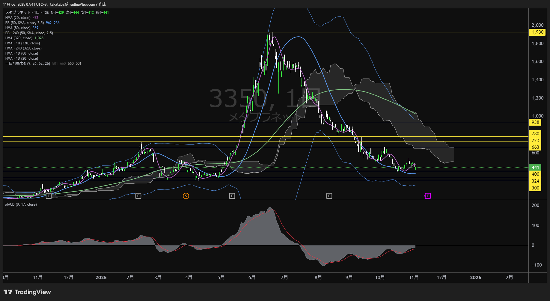Select the green 441 current price label
550x301 pixels.
pos(535,168)
